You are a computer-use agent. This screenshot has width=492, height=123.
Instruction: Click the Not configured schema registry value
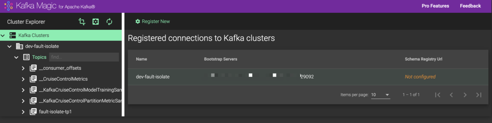tap(420, 77)
